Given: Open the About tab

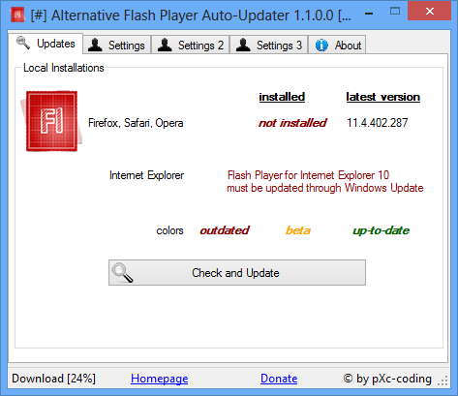Looking at the screenshot, I should 337,46.
